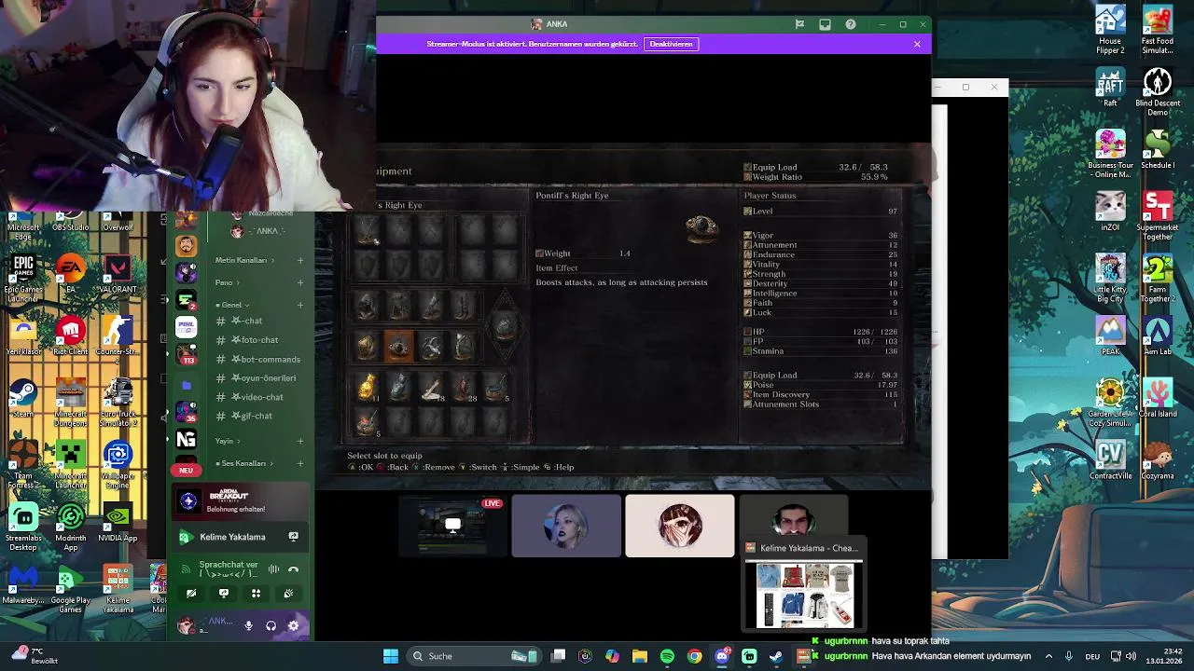Expand the Yayın category
1194x671 pixels.
[227, 441]
